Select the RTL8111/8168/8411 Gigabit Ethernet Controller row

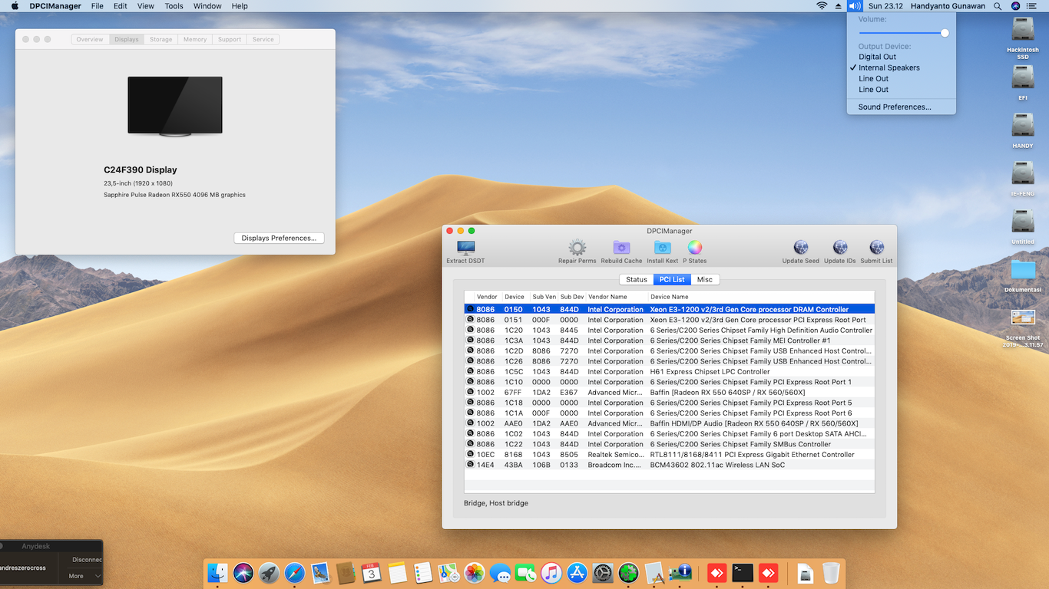[670, 455]
